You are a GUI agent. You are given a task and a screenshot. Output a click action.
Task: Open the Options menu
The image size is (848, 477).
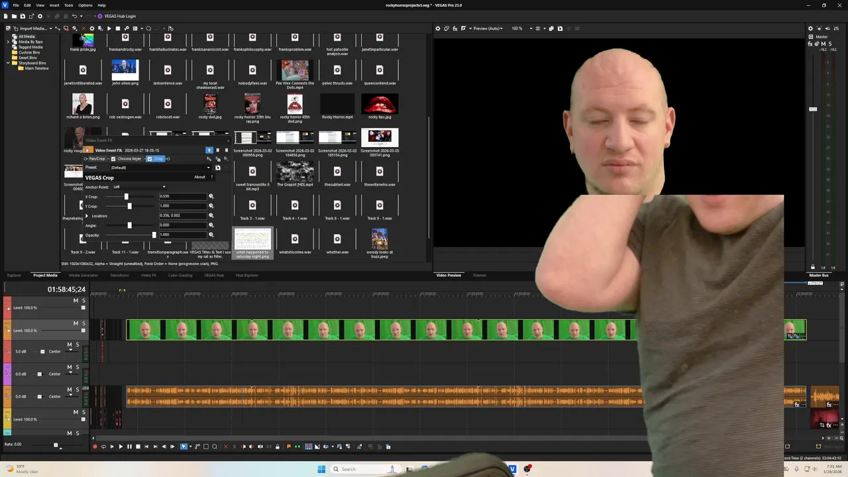click(x=85, y=5)
